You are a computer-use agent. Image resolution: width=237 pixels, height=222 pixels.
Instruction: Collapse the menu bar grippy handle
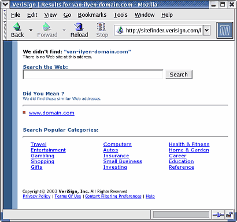5,15
